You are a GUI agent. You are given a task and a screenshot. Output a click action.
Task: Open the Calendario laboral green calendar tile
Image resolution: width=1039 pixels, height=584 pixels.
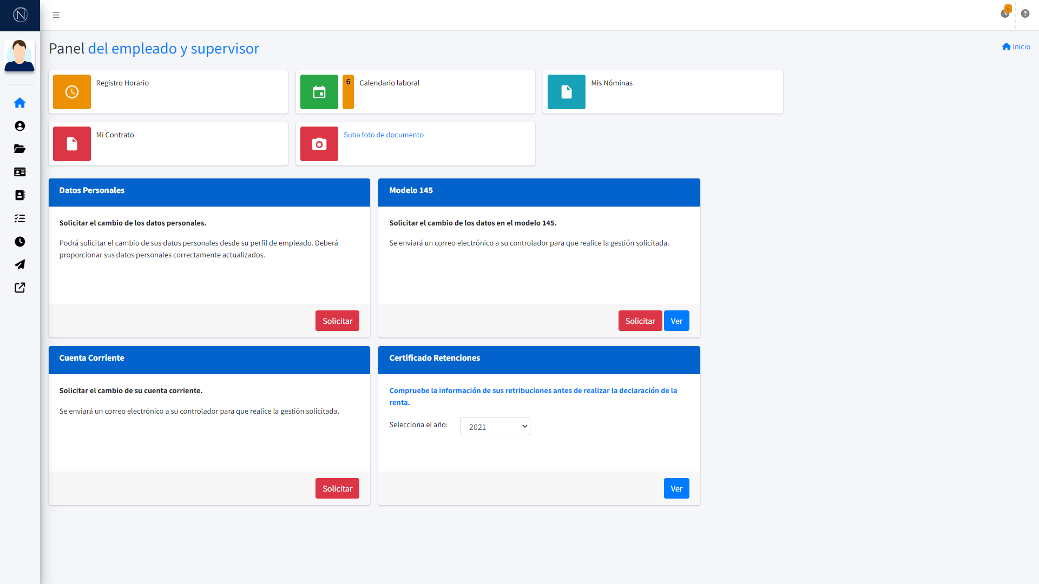[319, 92]
